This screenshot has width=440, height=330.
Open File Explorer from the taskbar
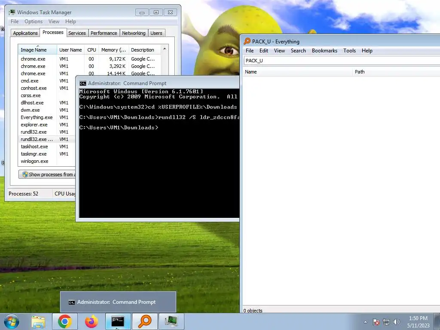point(38,321)
